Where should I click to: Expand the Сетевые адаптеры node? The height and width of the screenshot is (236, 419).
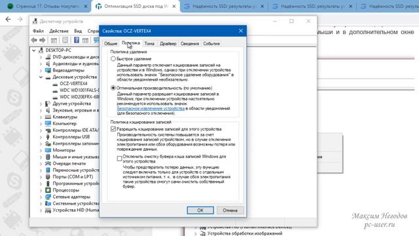41,197
